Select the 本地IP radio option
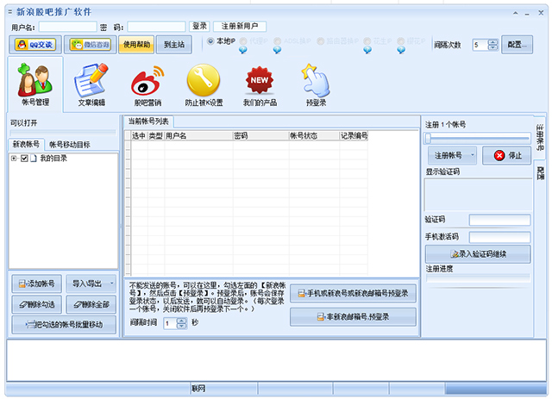552x399 pixels. pyautogui.click(x=210, y=41)
